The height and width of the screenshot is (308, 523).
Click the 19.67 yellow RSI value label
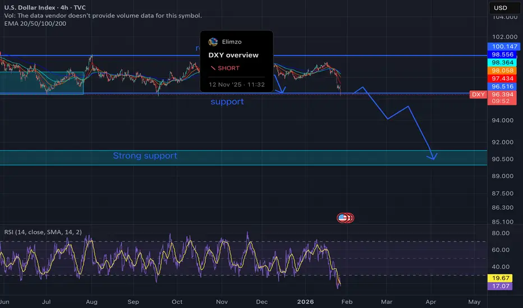click(x=500, y=278)
